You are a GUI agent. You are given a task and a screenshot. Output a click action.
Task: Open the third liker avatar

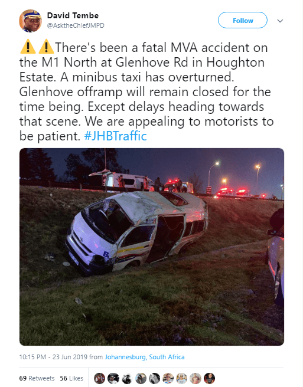tap(127, 378)
